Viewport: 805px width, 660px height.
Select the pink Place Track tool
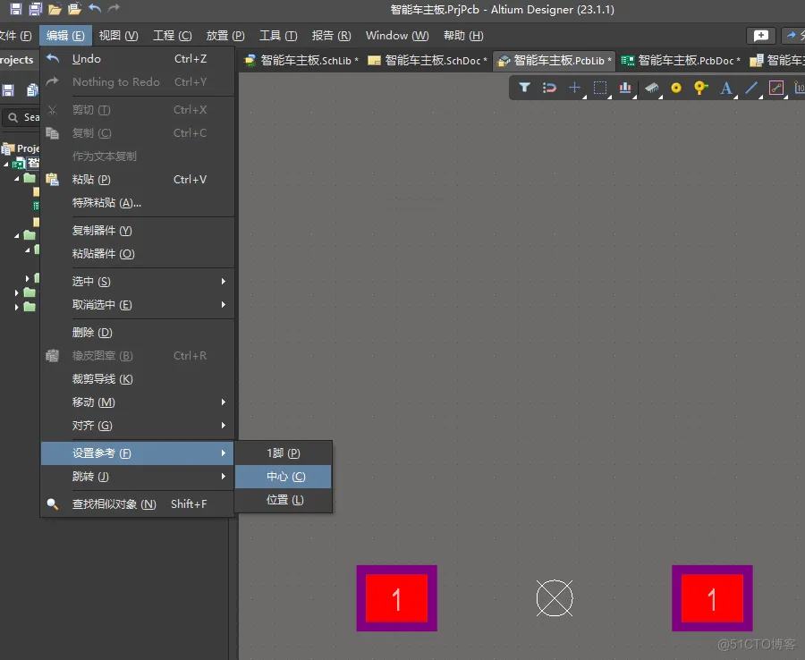pos(776,88)
